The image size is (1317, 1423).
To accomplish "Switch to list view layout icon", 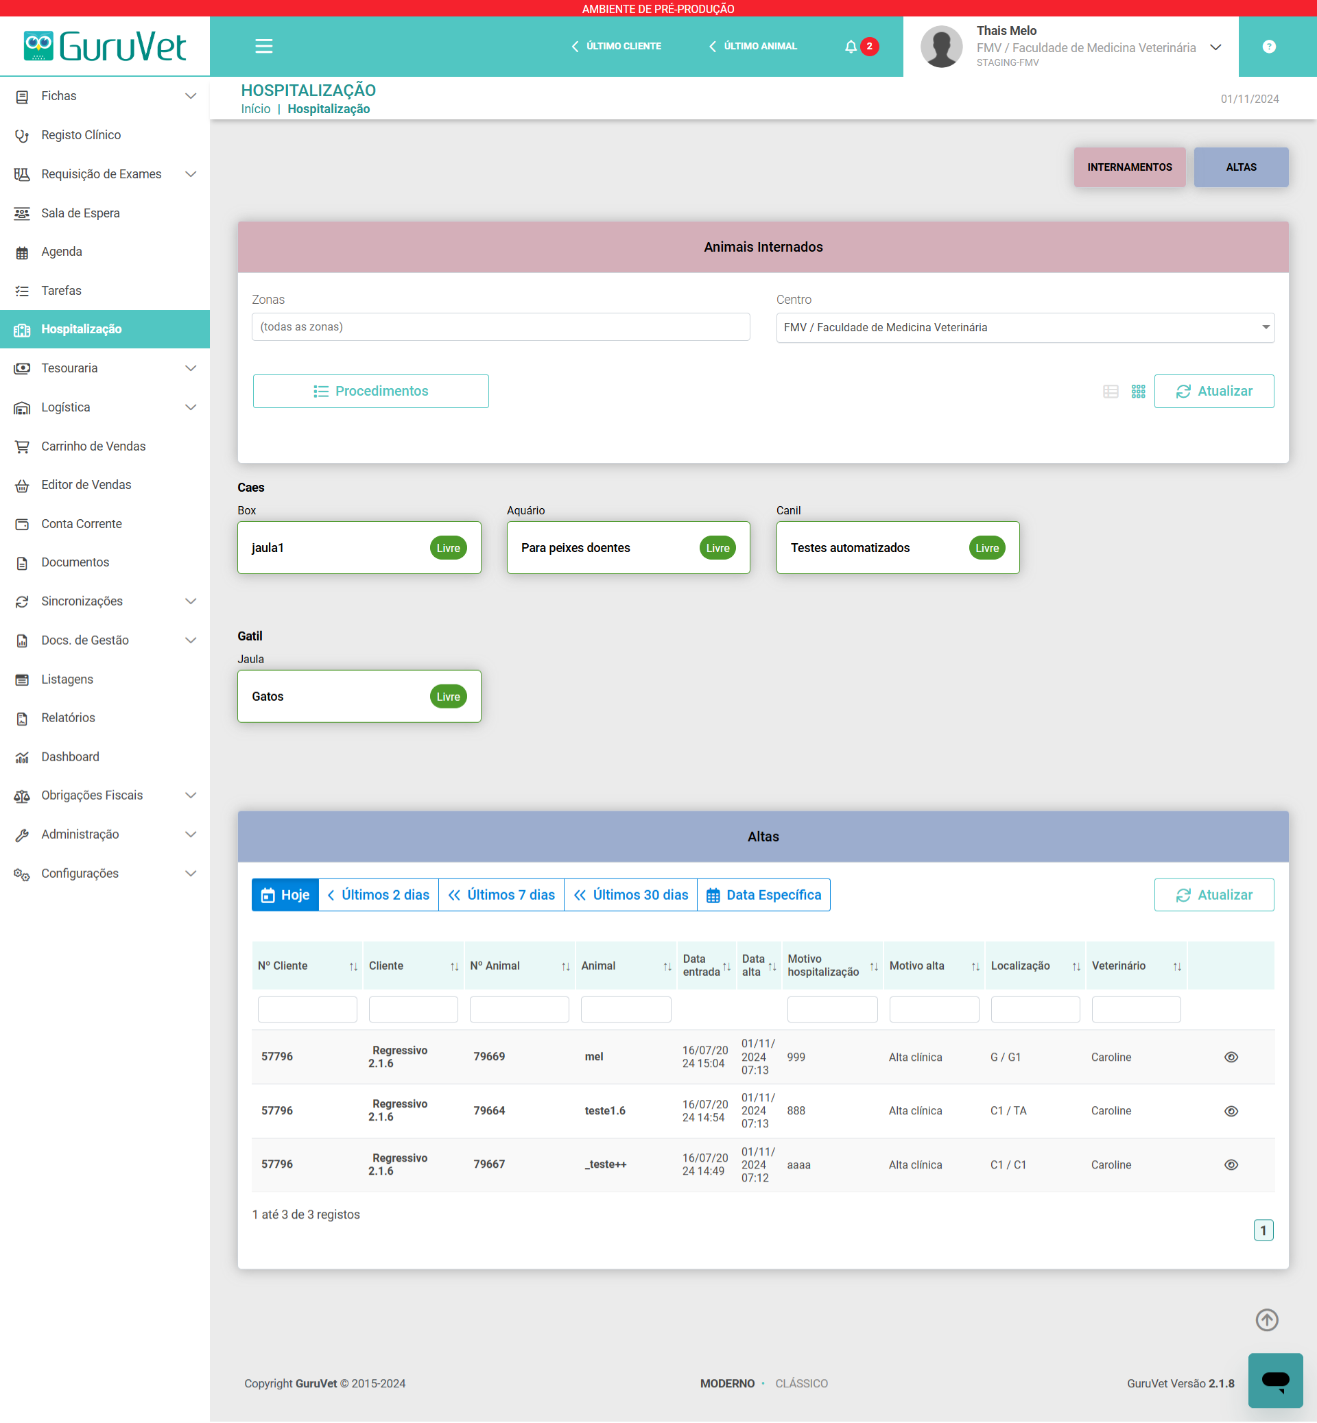I will coord(1111,391).
